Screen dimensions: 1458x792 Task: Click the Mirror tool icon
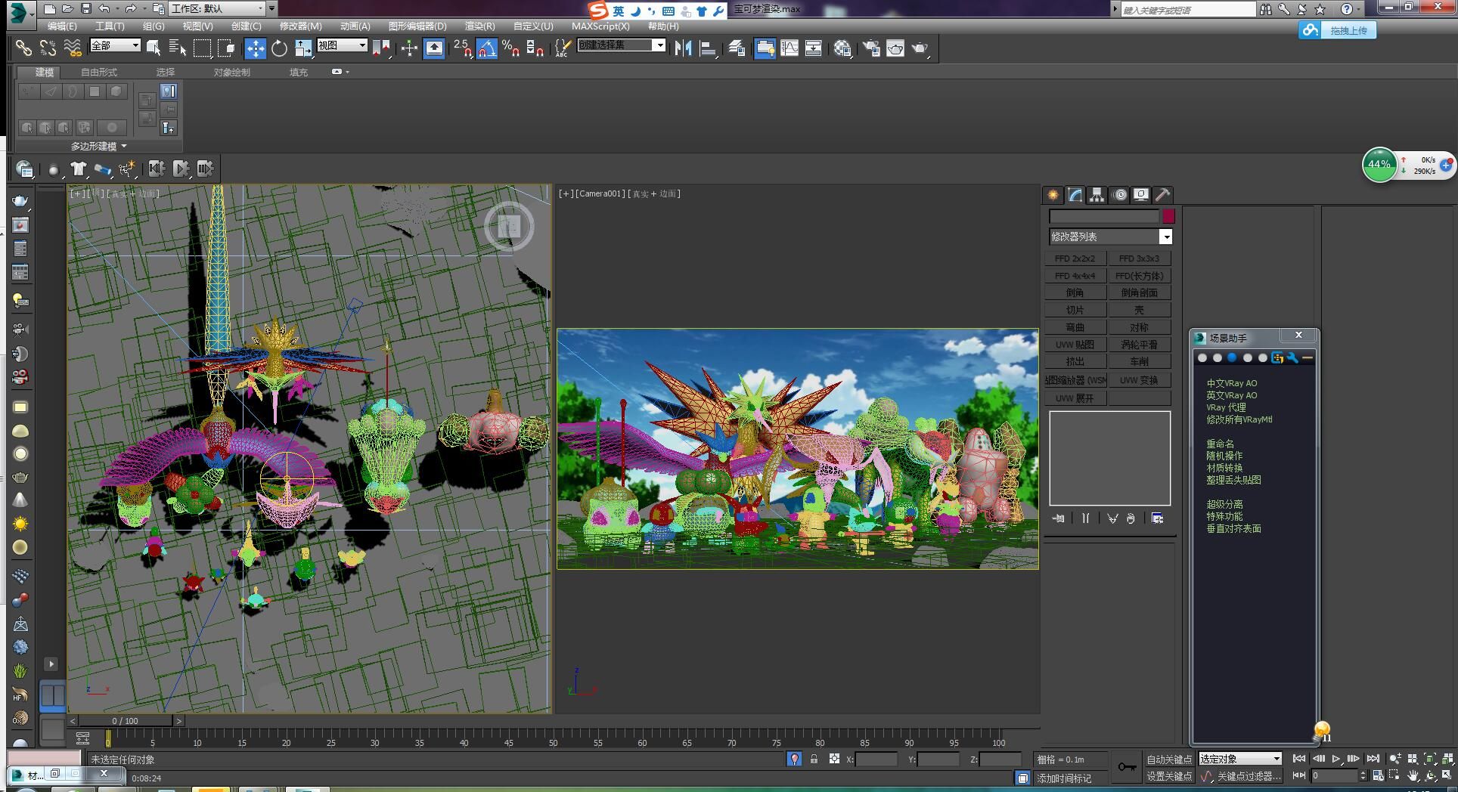(x=683, y=48)
